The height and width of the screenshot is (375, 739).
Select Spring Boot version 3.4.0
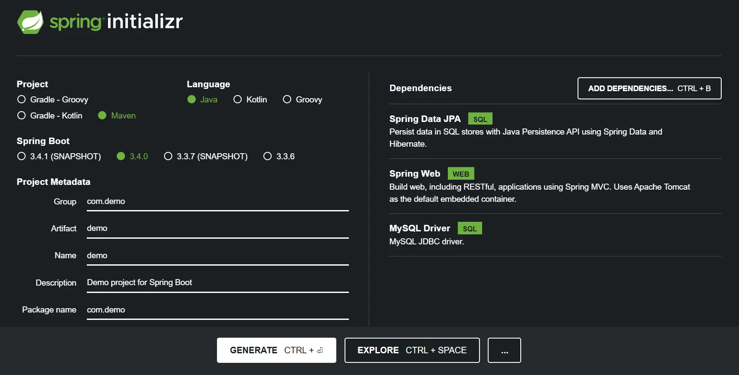(x=132, y=156)
